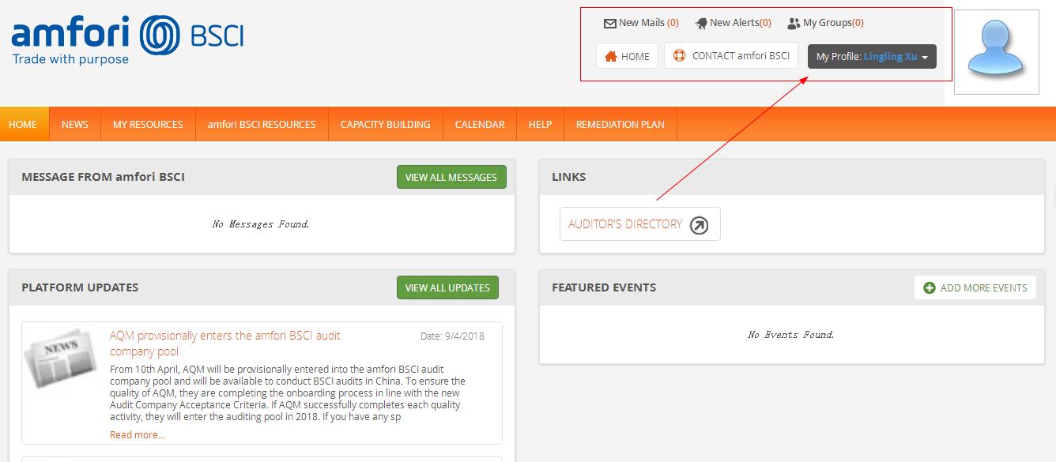Viewport: 1056px width, 462px height.
Task: Click the profile avatar picture
Action: 996,52
